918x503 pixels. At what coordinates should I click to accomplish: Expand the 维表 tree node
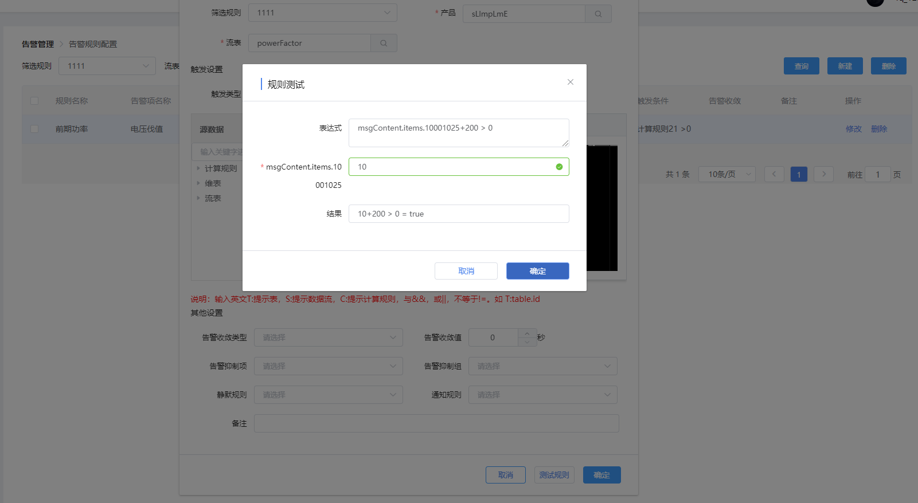[x=198, y=183]
